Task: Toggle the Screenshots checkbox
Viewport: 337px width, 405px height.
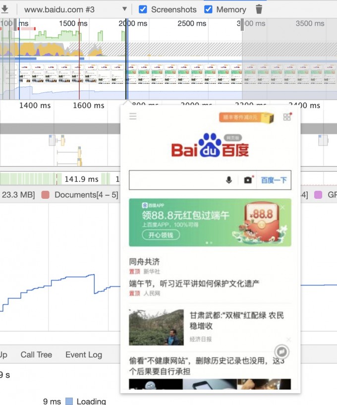Action: tap(143, 9)
